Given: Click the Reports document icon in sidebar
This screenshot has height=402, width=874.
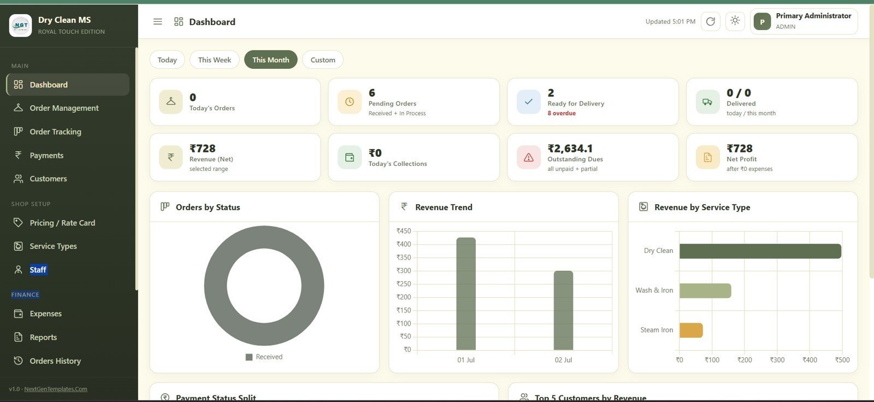Looking at the screenshot, I should [x=19, y=337].
